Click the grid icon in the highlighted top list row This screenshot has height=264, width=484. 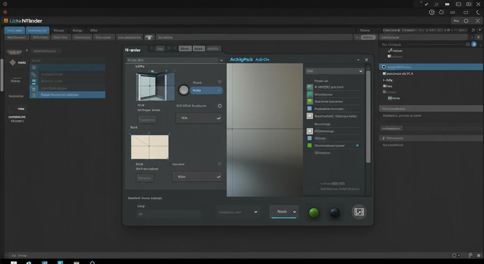coord(33,67)
